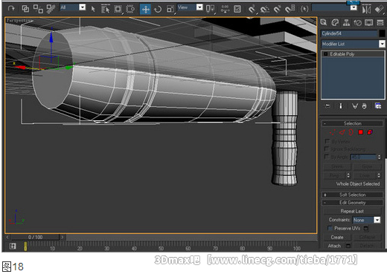This screenshot has height=274, width=387.
Task: Collapse the Edit Geometry rollout
Action: pos(353,203)
